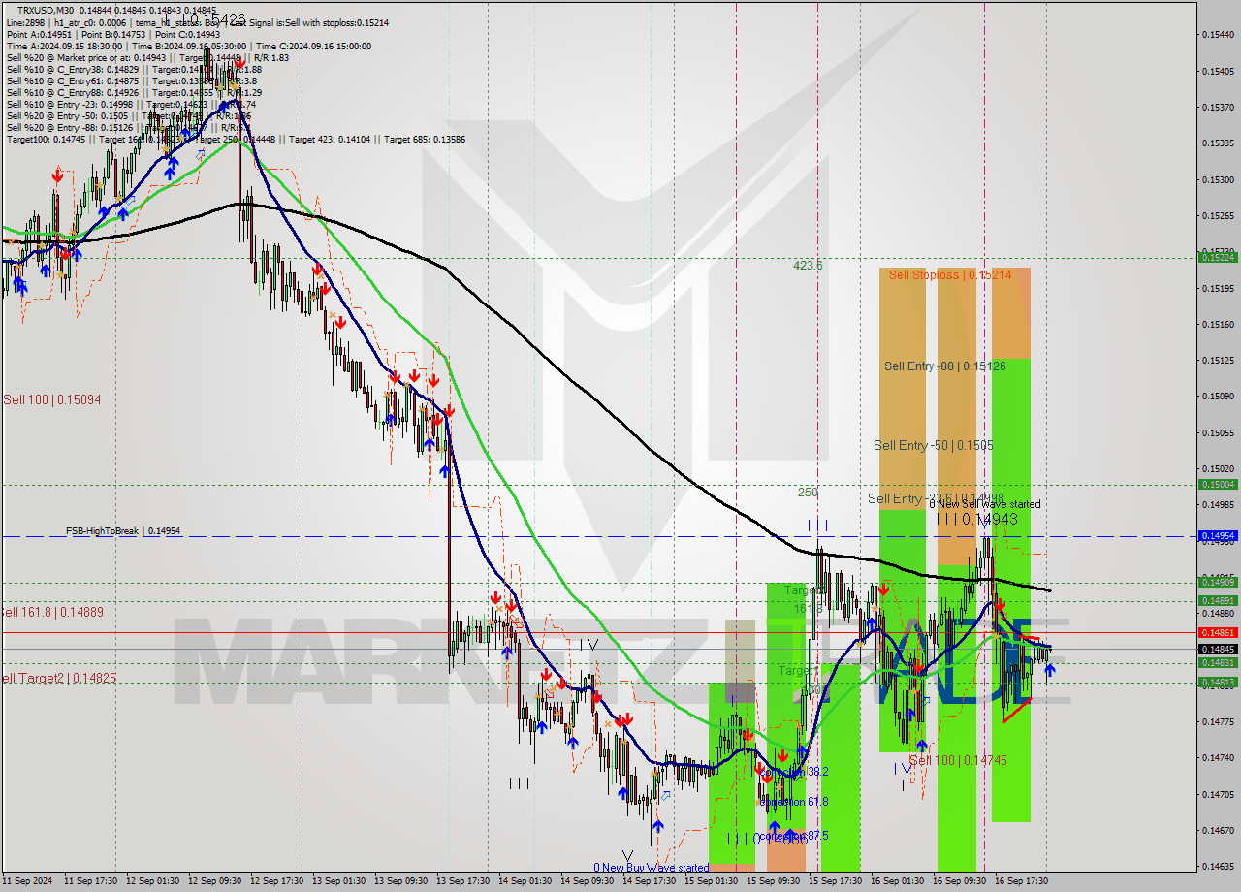Click the 'Time A:2024.09.15 18:30:00' line
This screenshot has width=1241, height=892.
(64, 46)
